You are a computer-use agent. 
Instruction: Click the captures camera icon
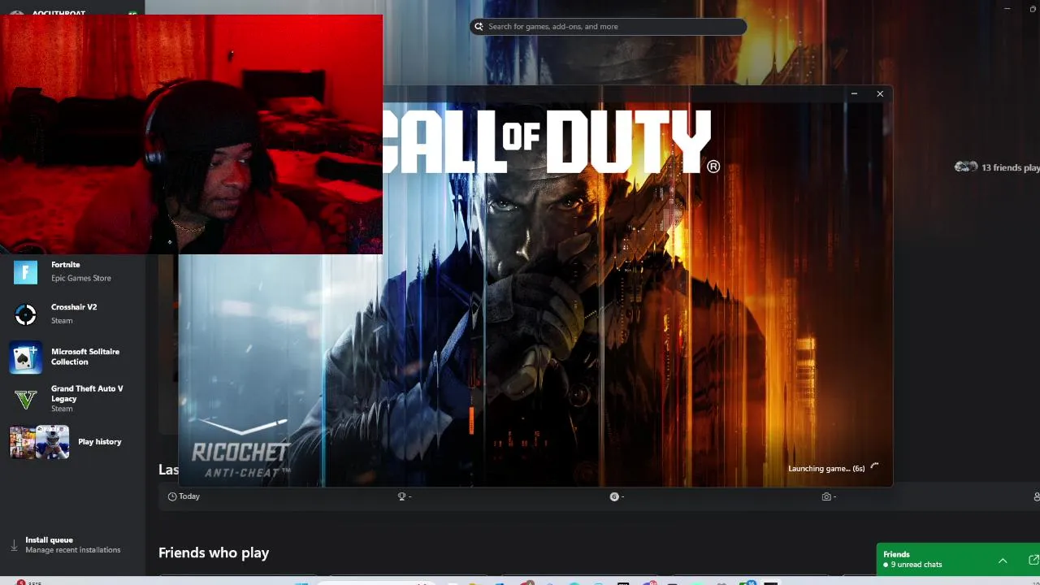click(826, 496)
